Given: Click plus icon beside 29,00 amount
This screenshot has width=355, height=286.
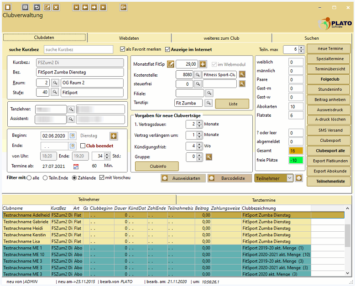Looking at the screenshot, I should point(203,64).
